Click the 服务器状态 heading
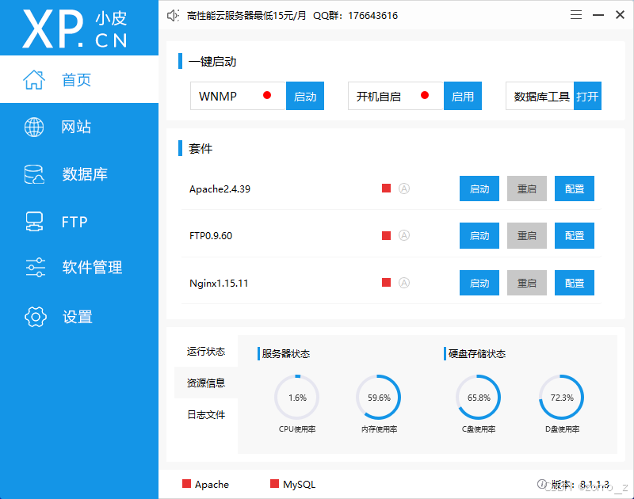 tap(286, 353)
